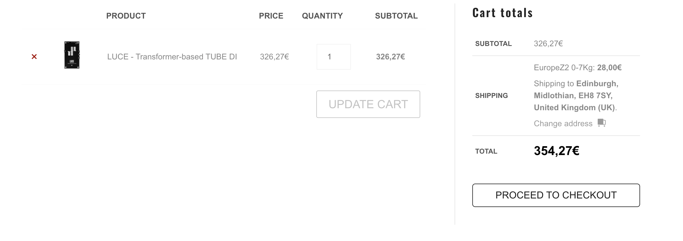The image size is (683, 241).
Task: Open the LUCE product thumbnail image
Action: (72, 55)
